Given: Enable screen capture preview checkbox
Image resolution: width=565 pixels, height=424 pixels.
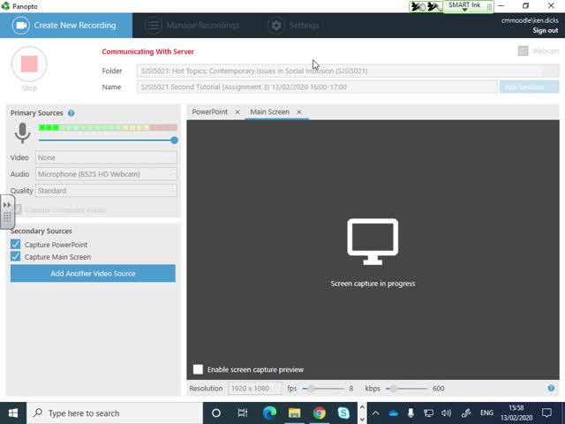Looking at the screenshot, I should pyautogui.click(x=198, y=369).
